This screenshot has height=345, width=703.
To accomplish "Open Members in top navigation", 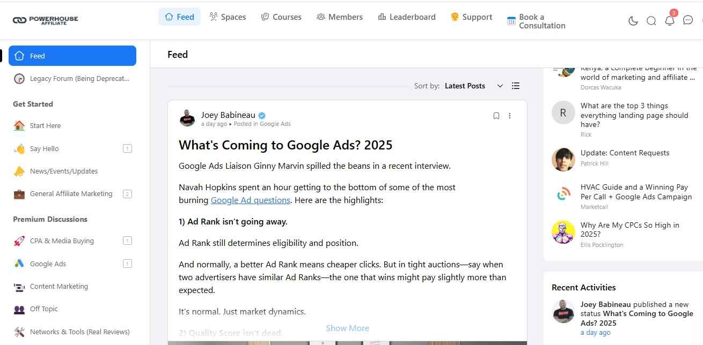I will (x=340, y=17).
